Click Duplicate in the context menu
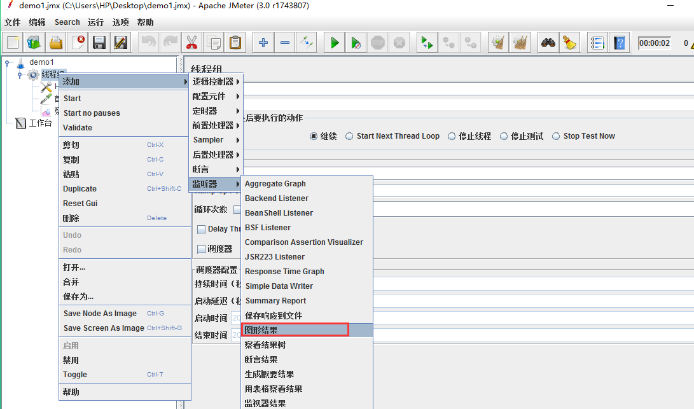This screenshot has height=409, width=694. [x=125, y=188]
